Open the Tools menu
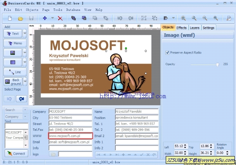Viewport: 236px width, 165px height. (x=58, y=10)
